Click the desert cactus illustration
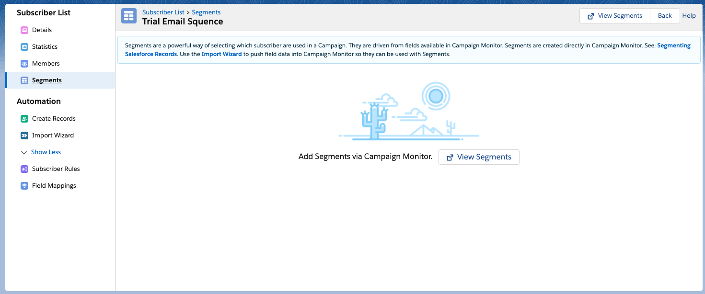Viewport: 705px width, 294px height. tap(408, 112)
